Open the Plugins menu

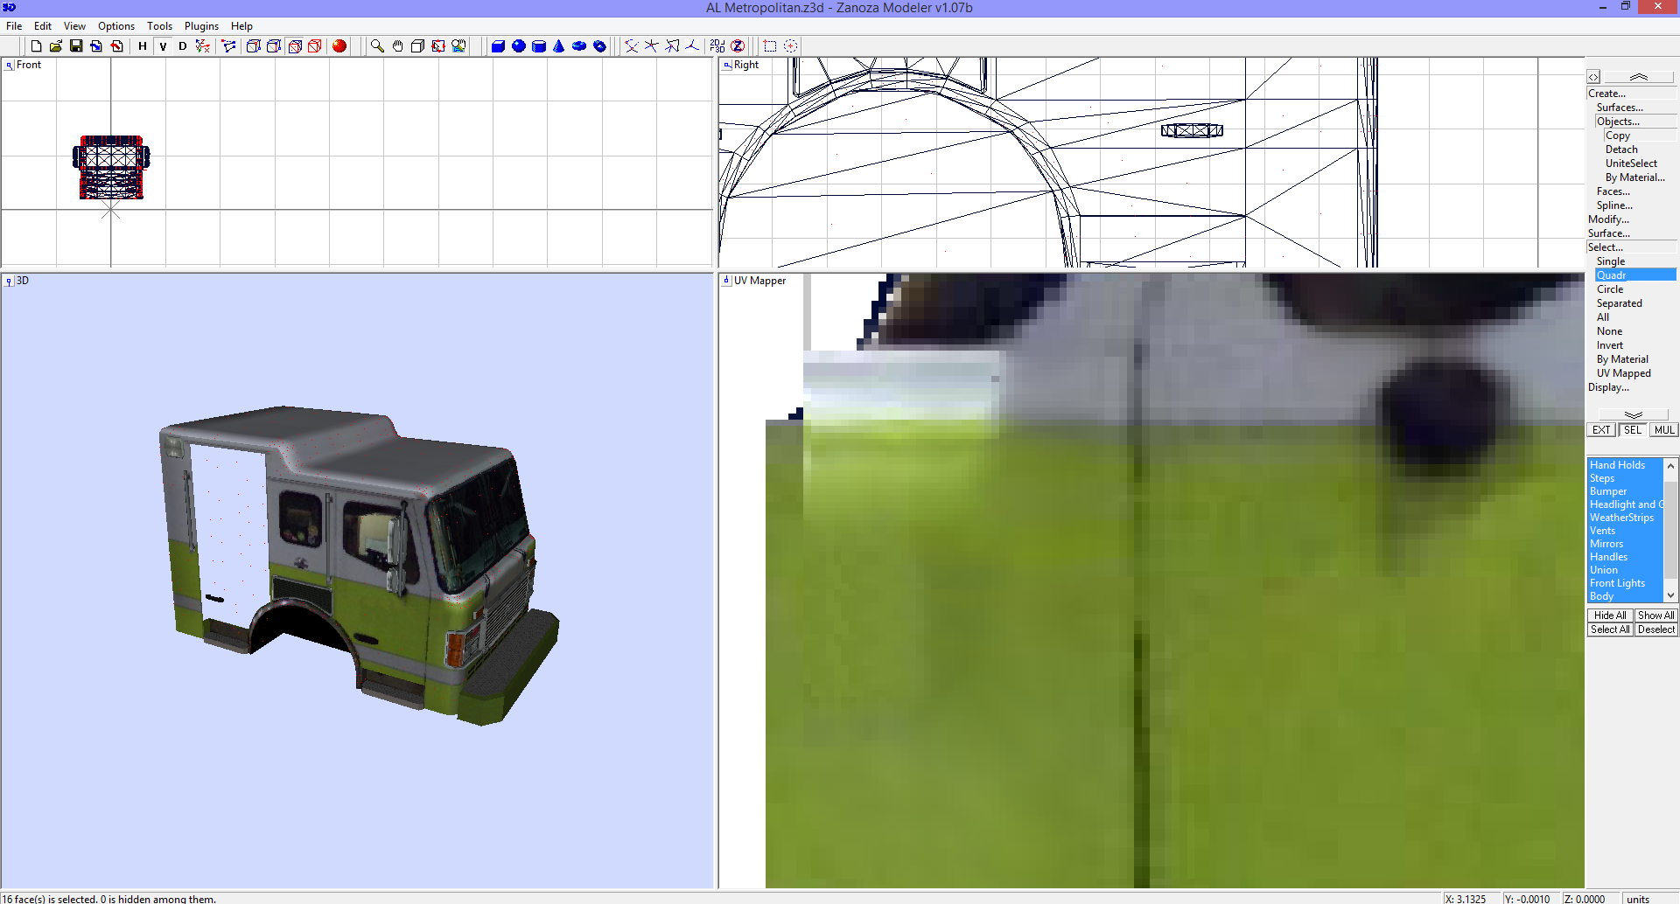201,26
